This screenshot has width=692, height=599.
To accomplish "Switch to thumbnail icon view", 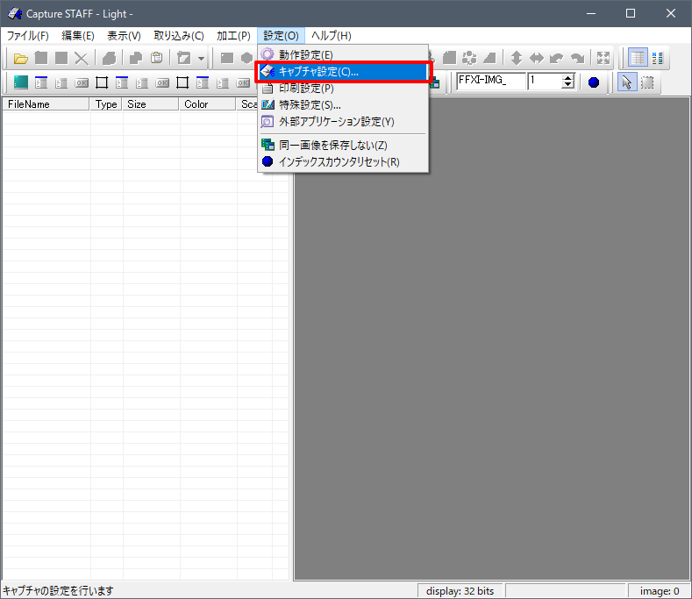I will (658, 58).
